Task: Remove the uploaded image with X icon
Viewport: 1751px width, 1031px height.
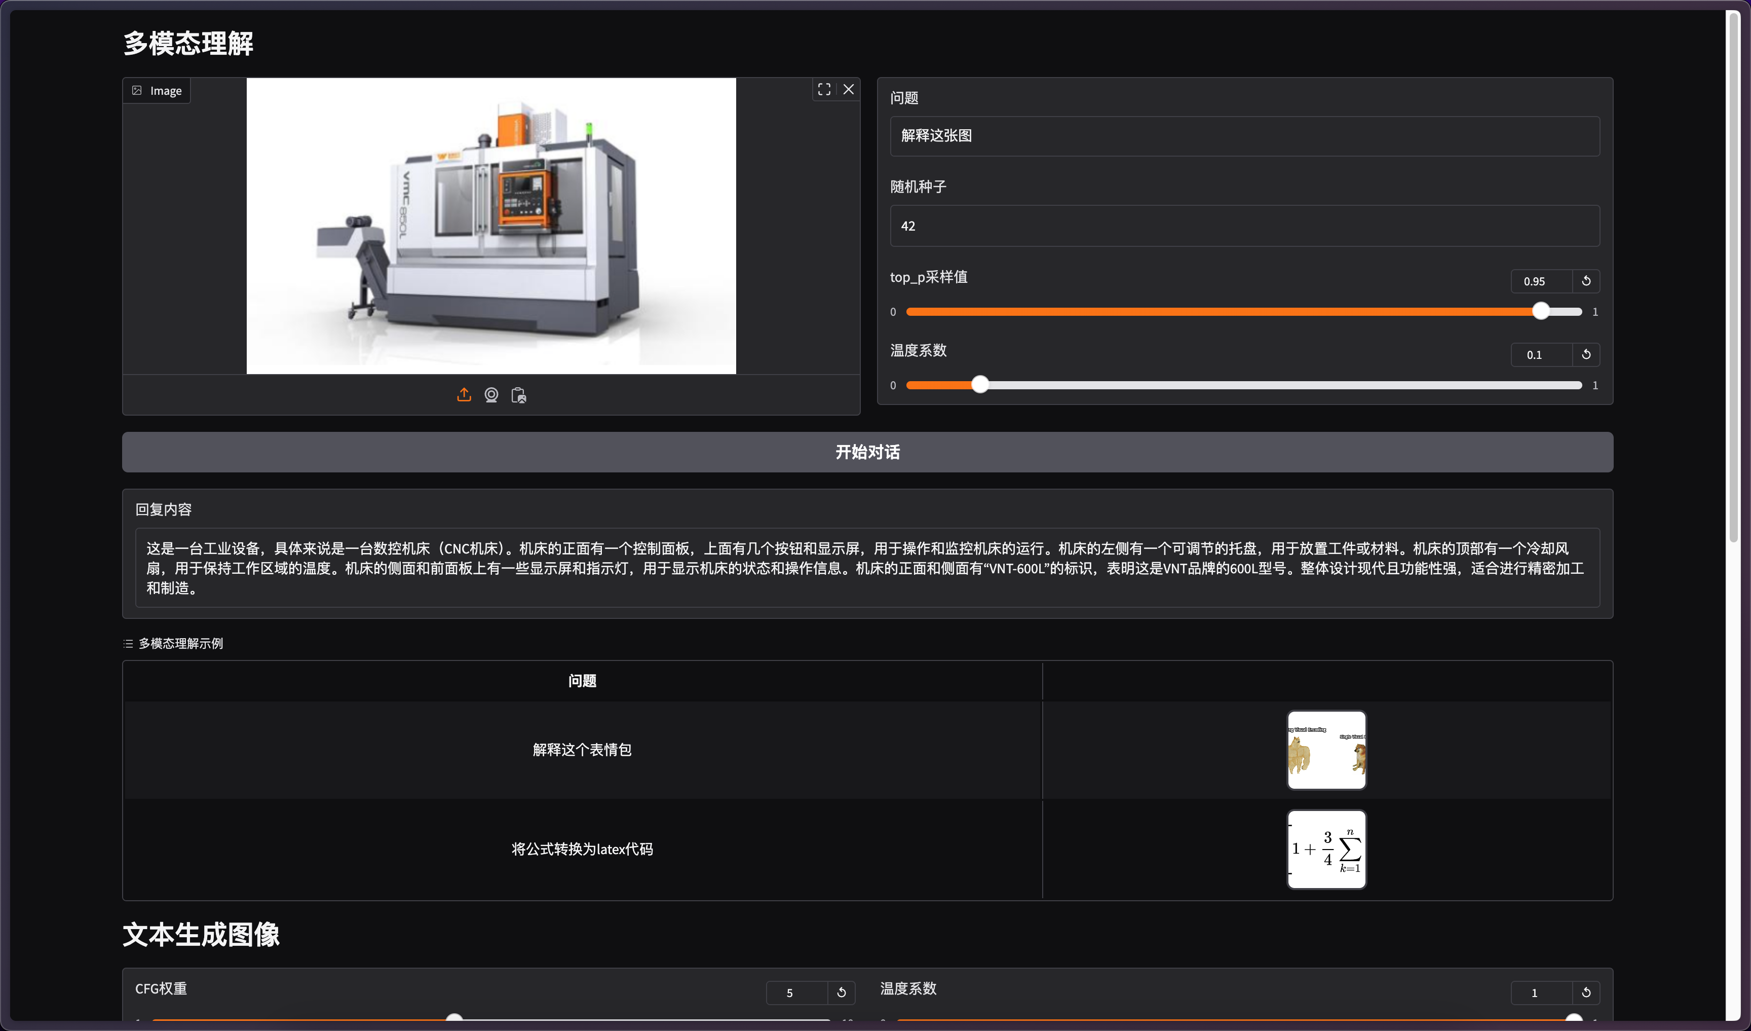Action: [x=849, y=89]
